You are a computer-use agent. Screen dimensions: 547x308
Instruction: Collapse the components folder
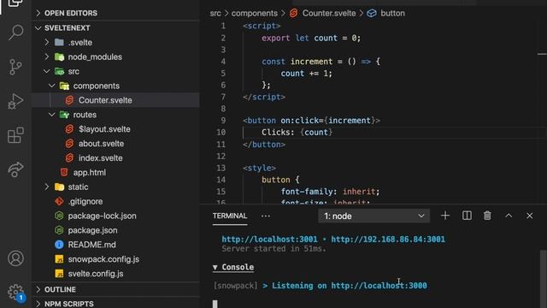(x=52, y=86)
